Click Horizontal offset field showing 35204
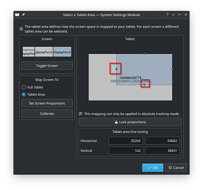 click(x=126, y=140)
